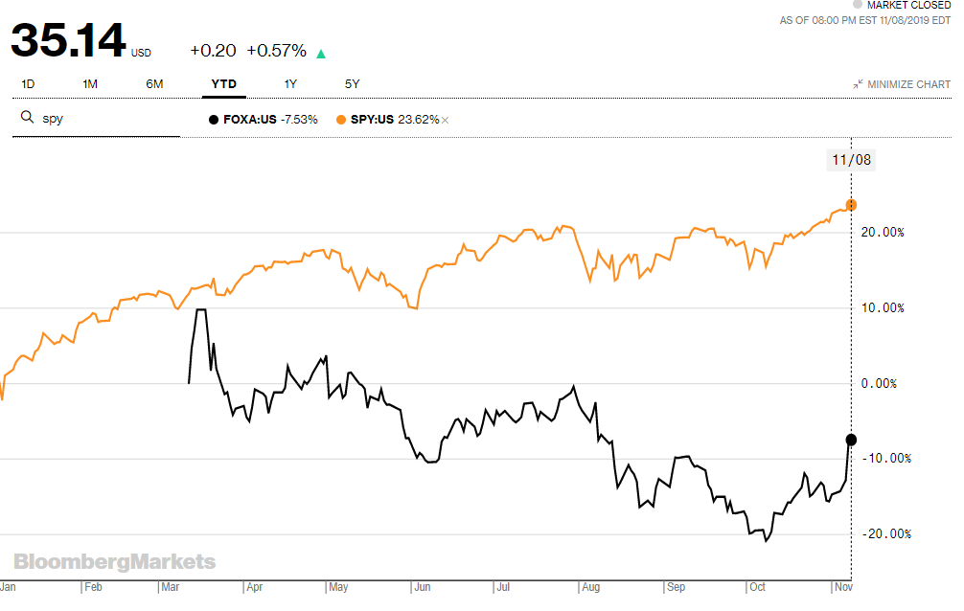Click the search magnifying glass icon
Screen dimensions: 964x611
(27, 117)
